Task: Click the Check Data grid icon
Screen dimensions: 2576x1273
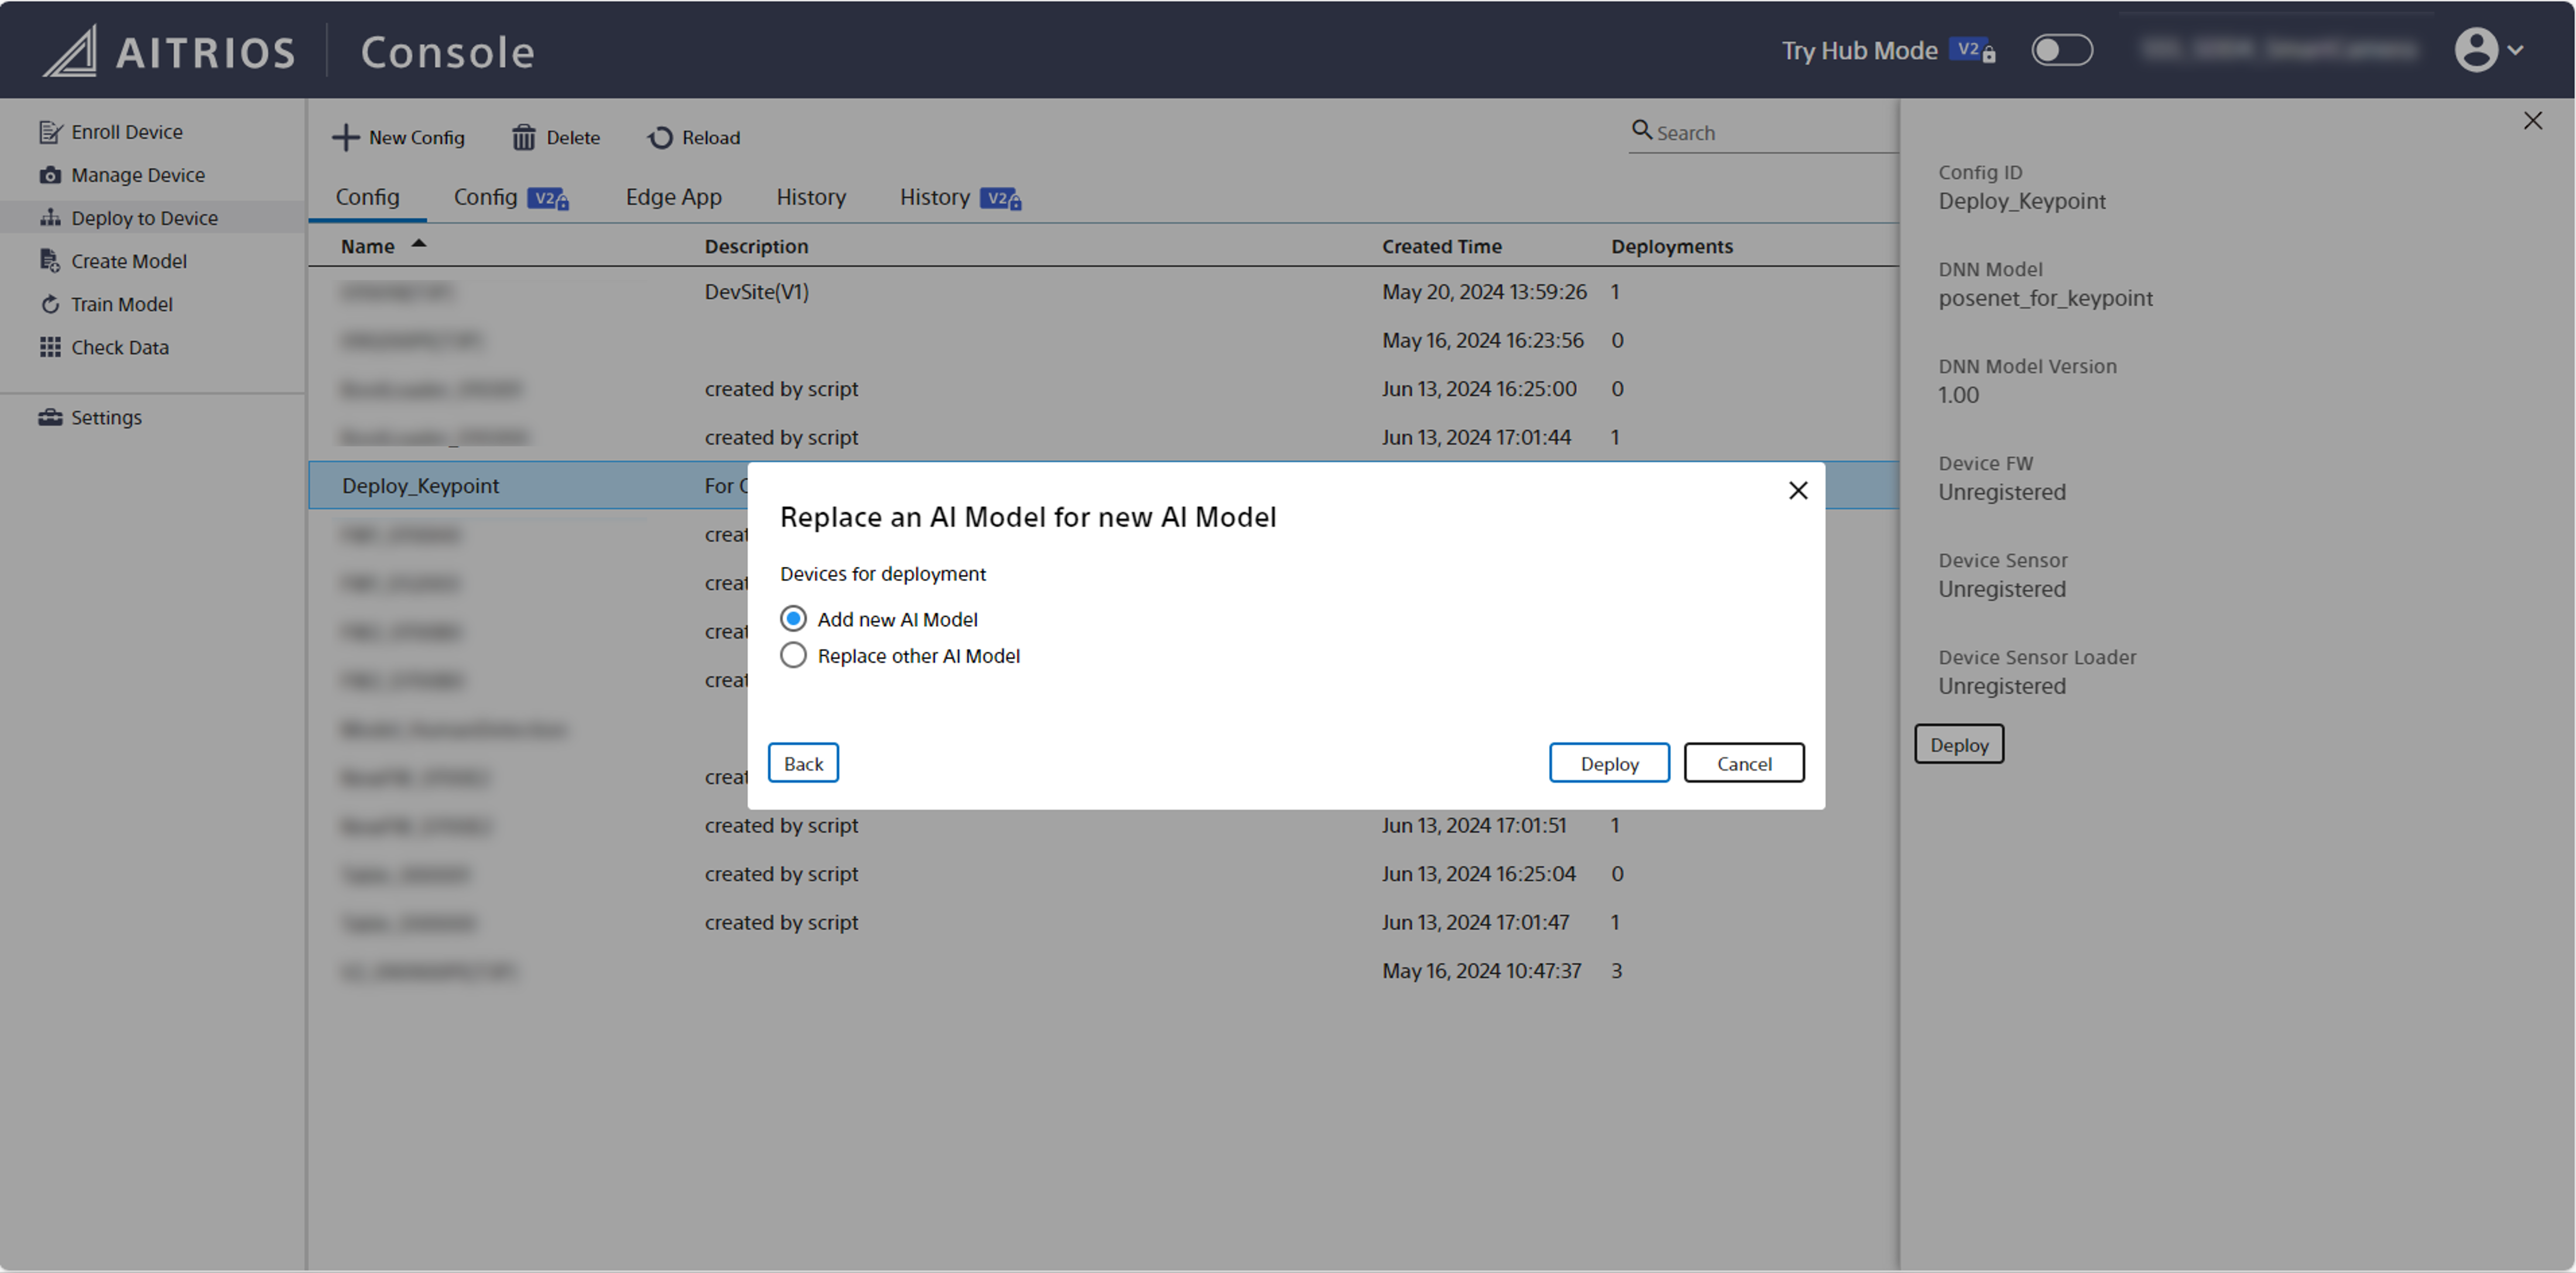Action: coord(50,347)
